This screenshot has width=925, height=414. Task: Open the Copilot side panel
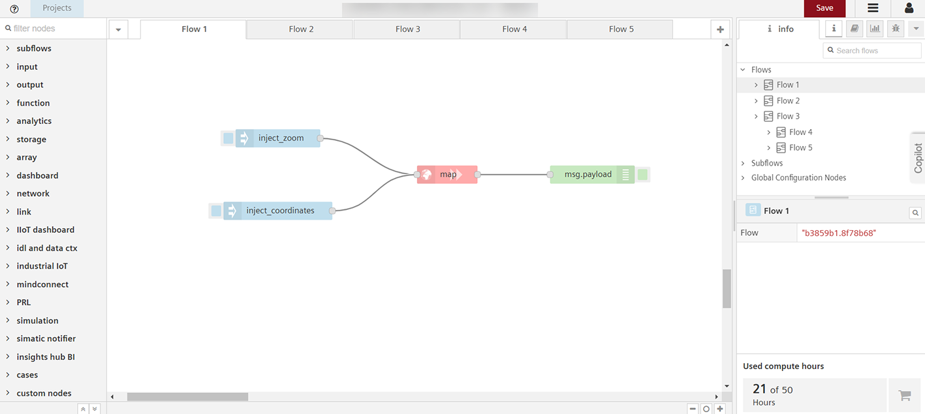point(918,158)
